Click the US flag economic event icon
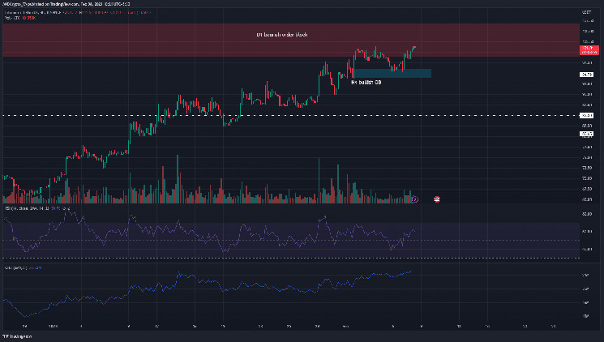 438,198
